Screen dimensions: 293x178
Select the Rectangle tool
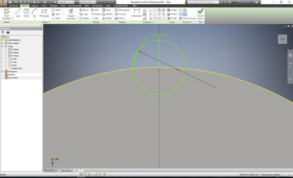pyautogui.click(x=44, y=13)
